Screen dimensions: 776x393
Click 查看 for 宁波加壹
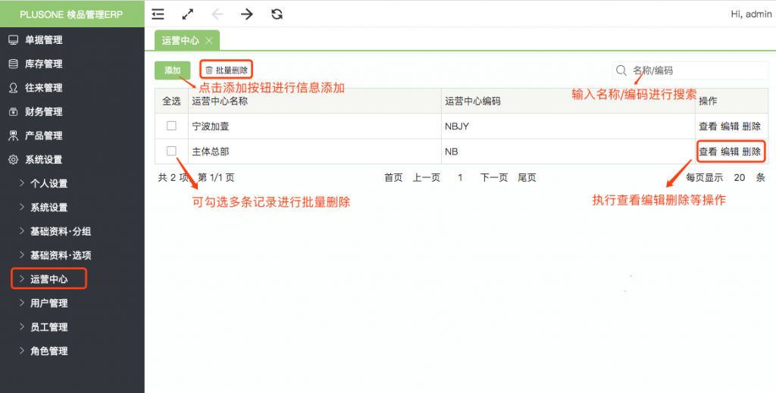tap(708, 126)
